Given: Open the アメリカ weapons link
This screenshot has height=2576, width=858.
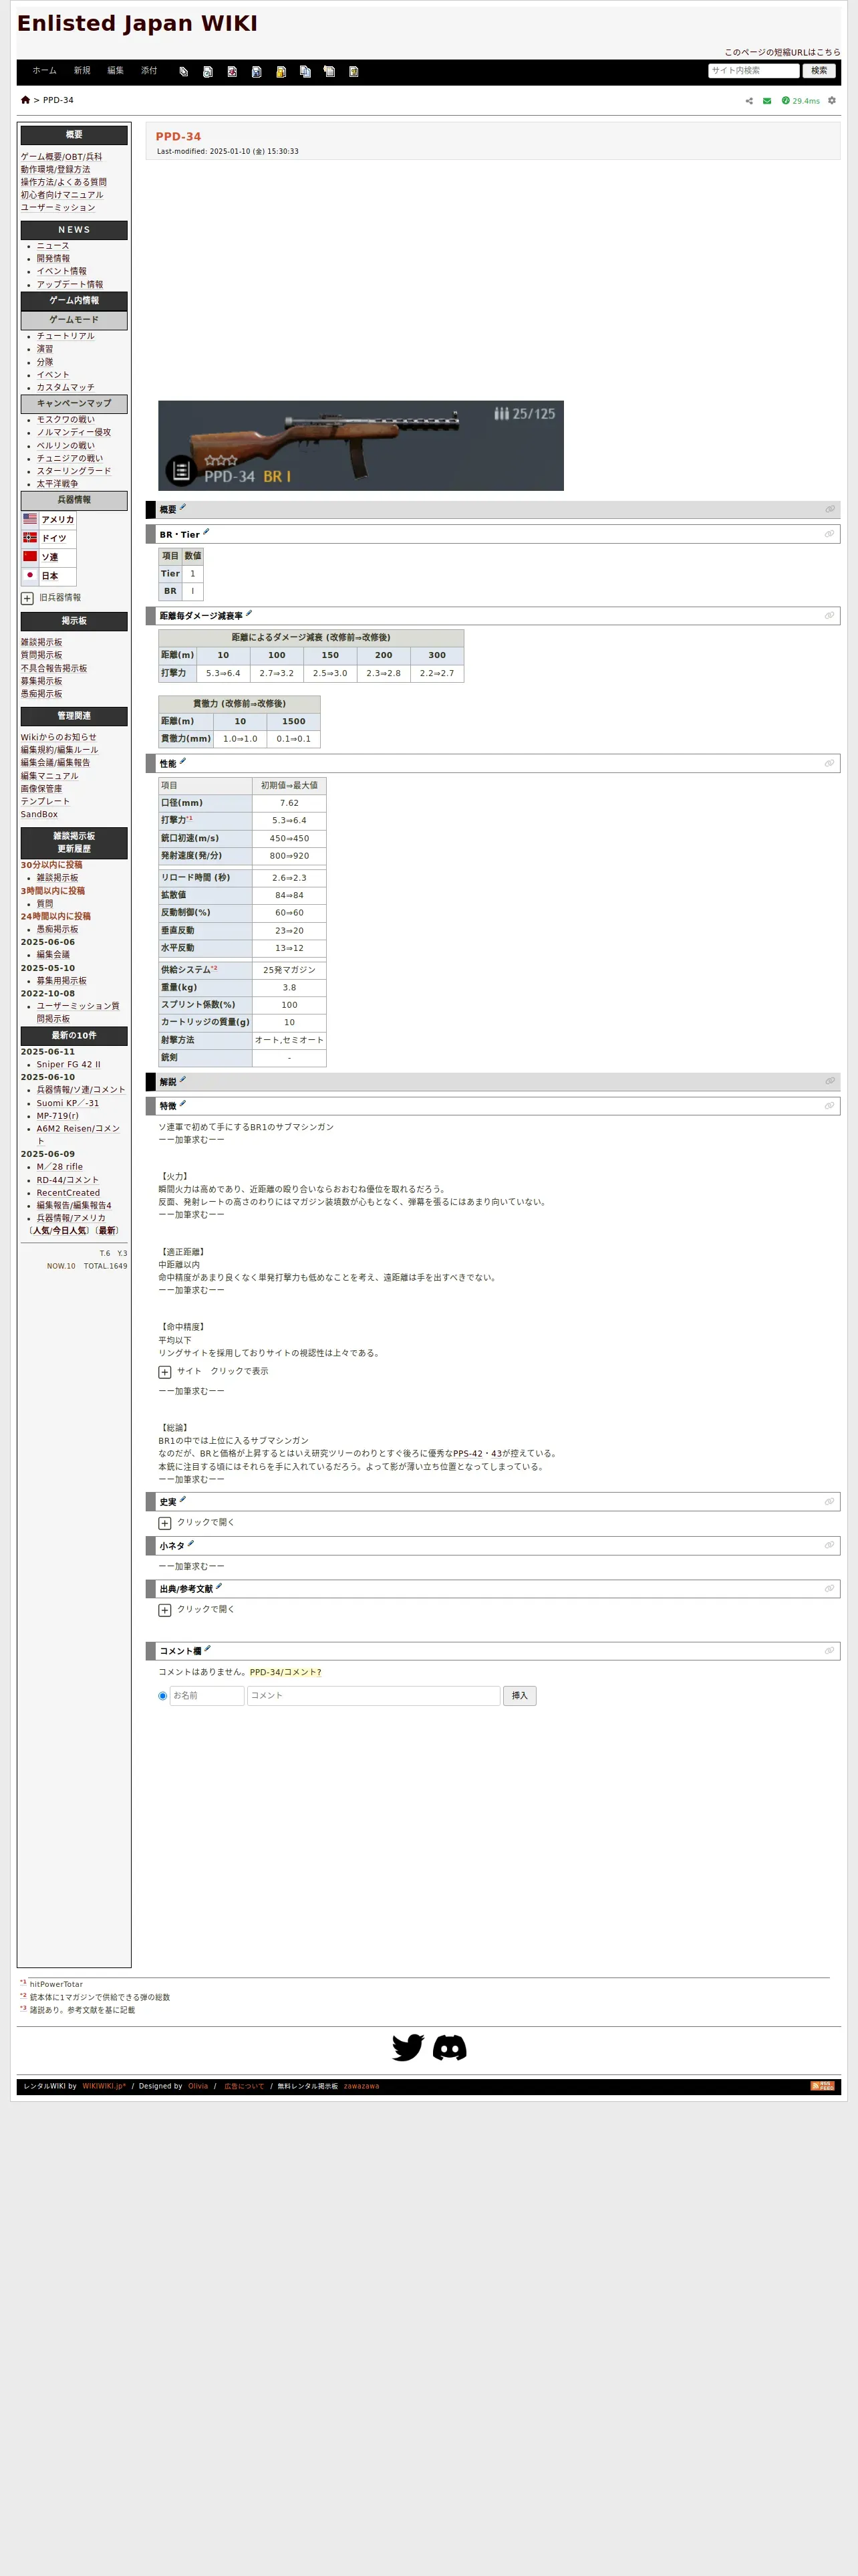Looking at the screenshot, I should click(57, 520).
